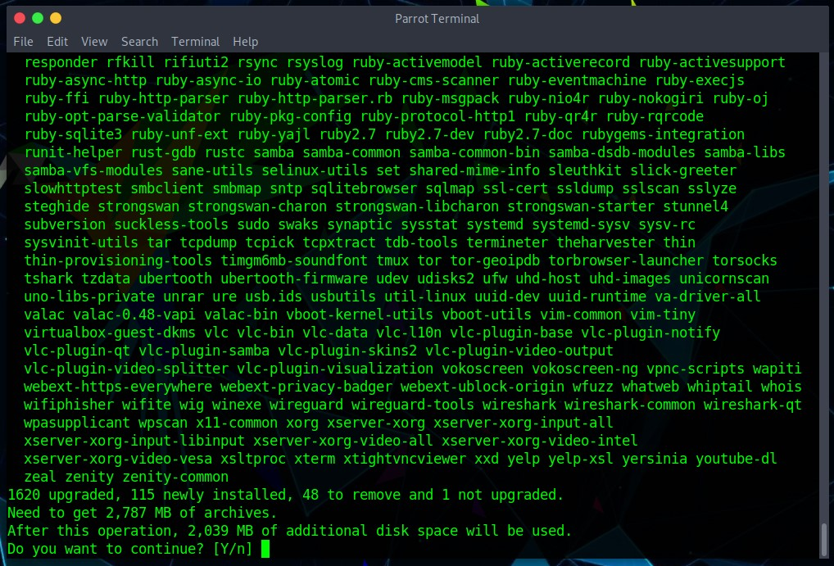The width and height of the screenshot is (834, 566).
Task: Click the 'samba-dsdb-modules' package name
Action: (622, 152)
